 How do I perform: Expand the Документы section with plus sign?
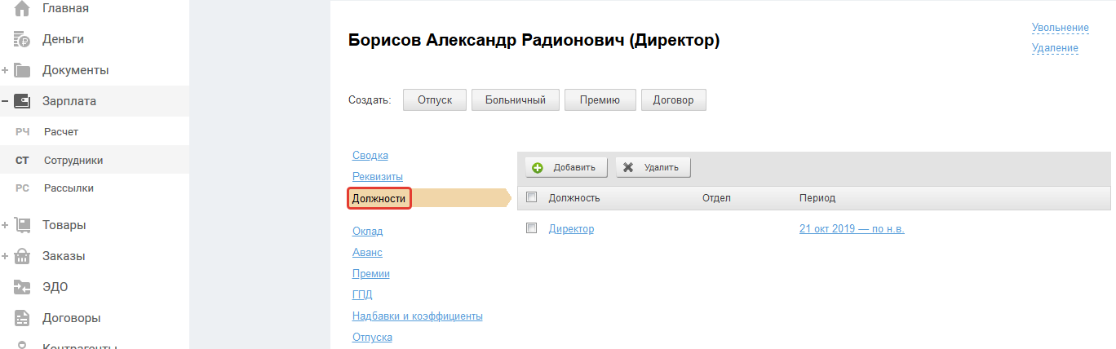(x=5, y=70)
